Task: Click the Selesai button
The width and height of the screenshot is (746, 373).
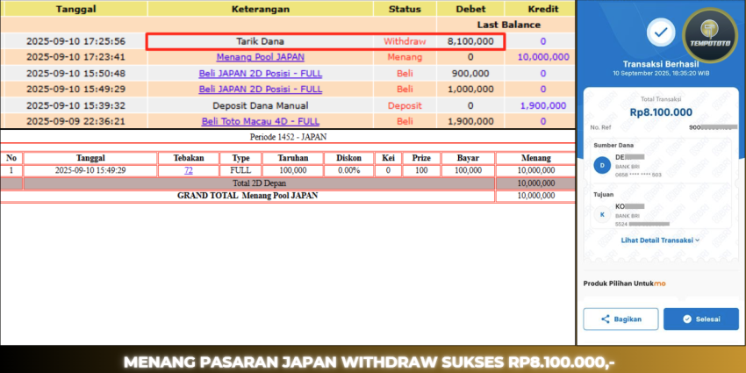Action: [701, 319]
